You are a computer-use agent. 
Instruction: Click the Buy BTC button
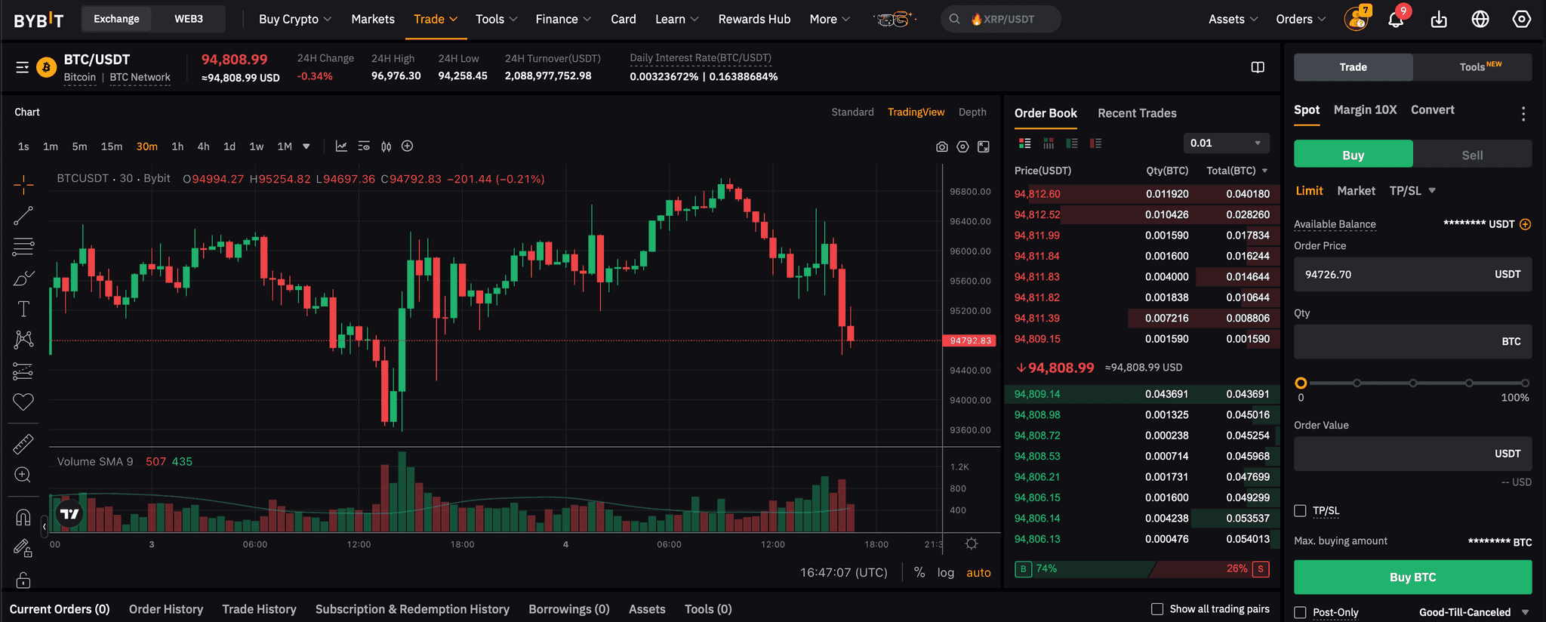1412,577
